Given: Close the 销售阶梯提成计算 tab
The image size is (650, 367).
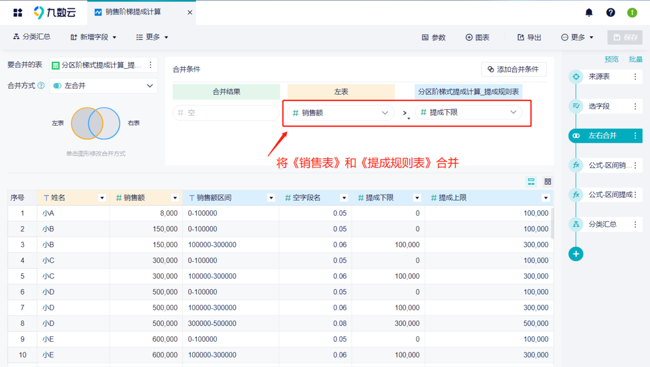Looking at the screenshot, I should (x=190, y=12).
